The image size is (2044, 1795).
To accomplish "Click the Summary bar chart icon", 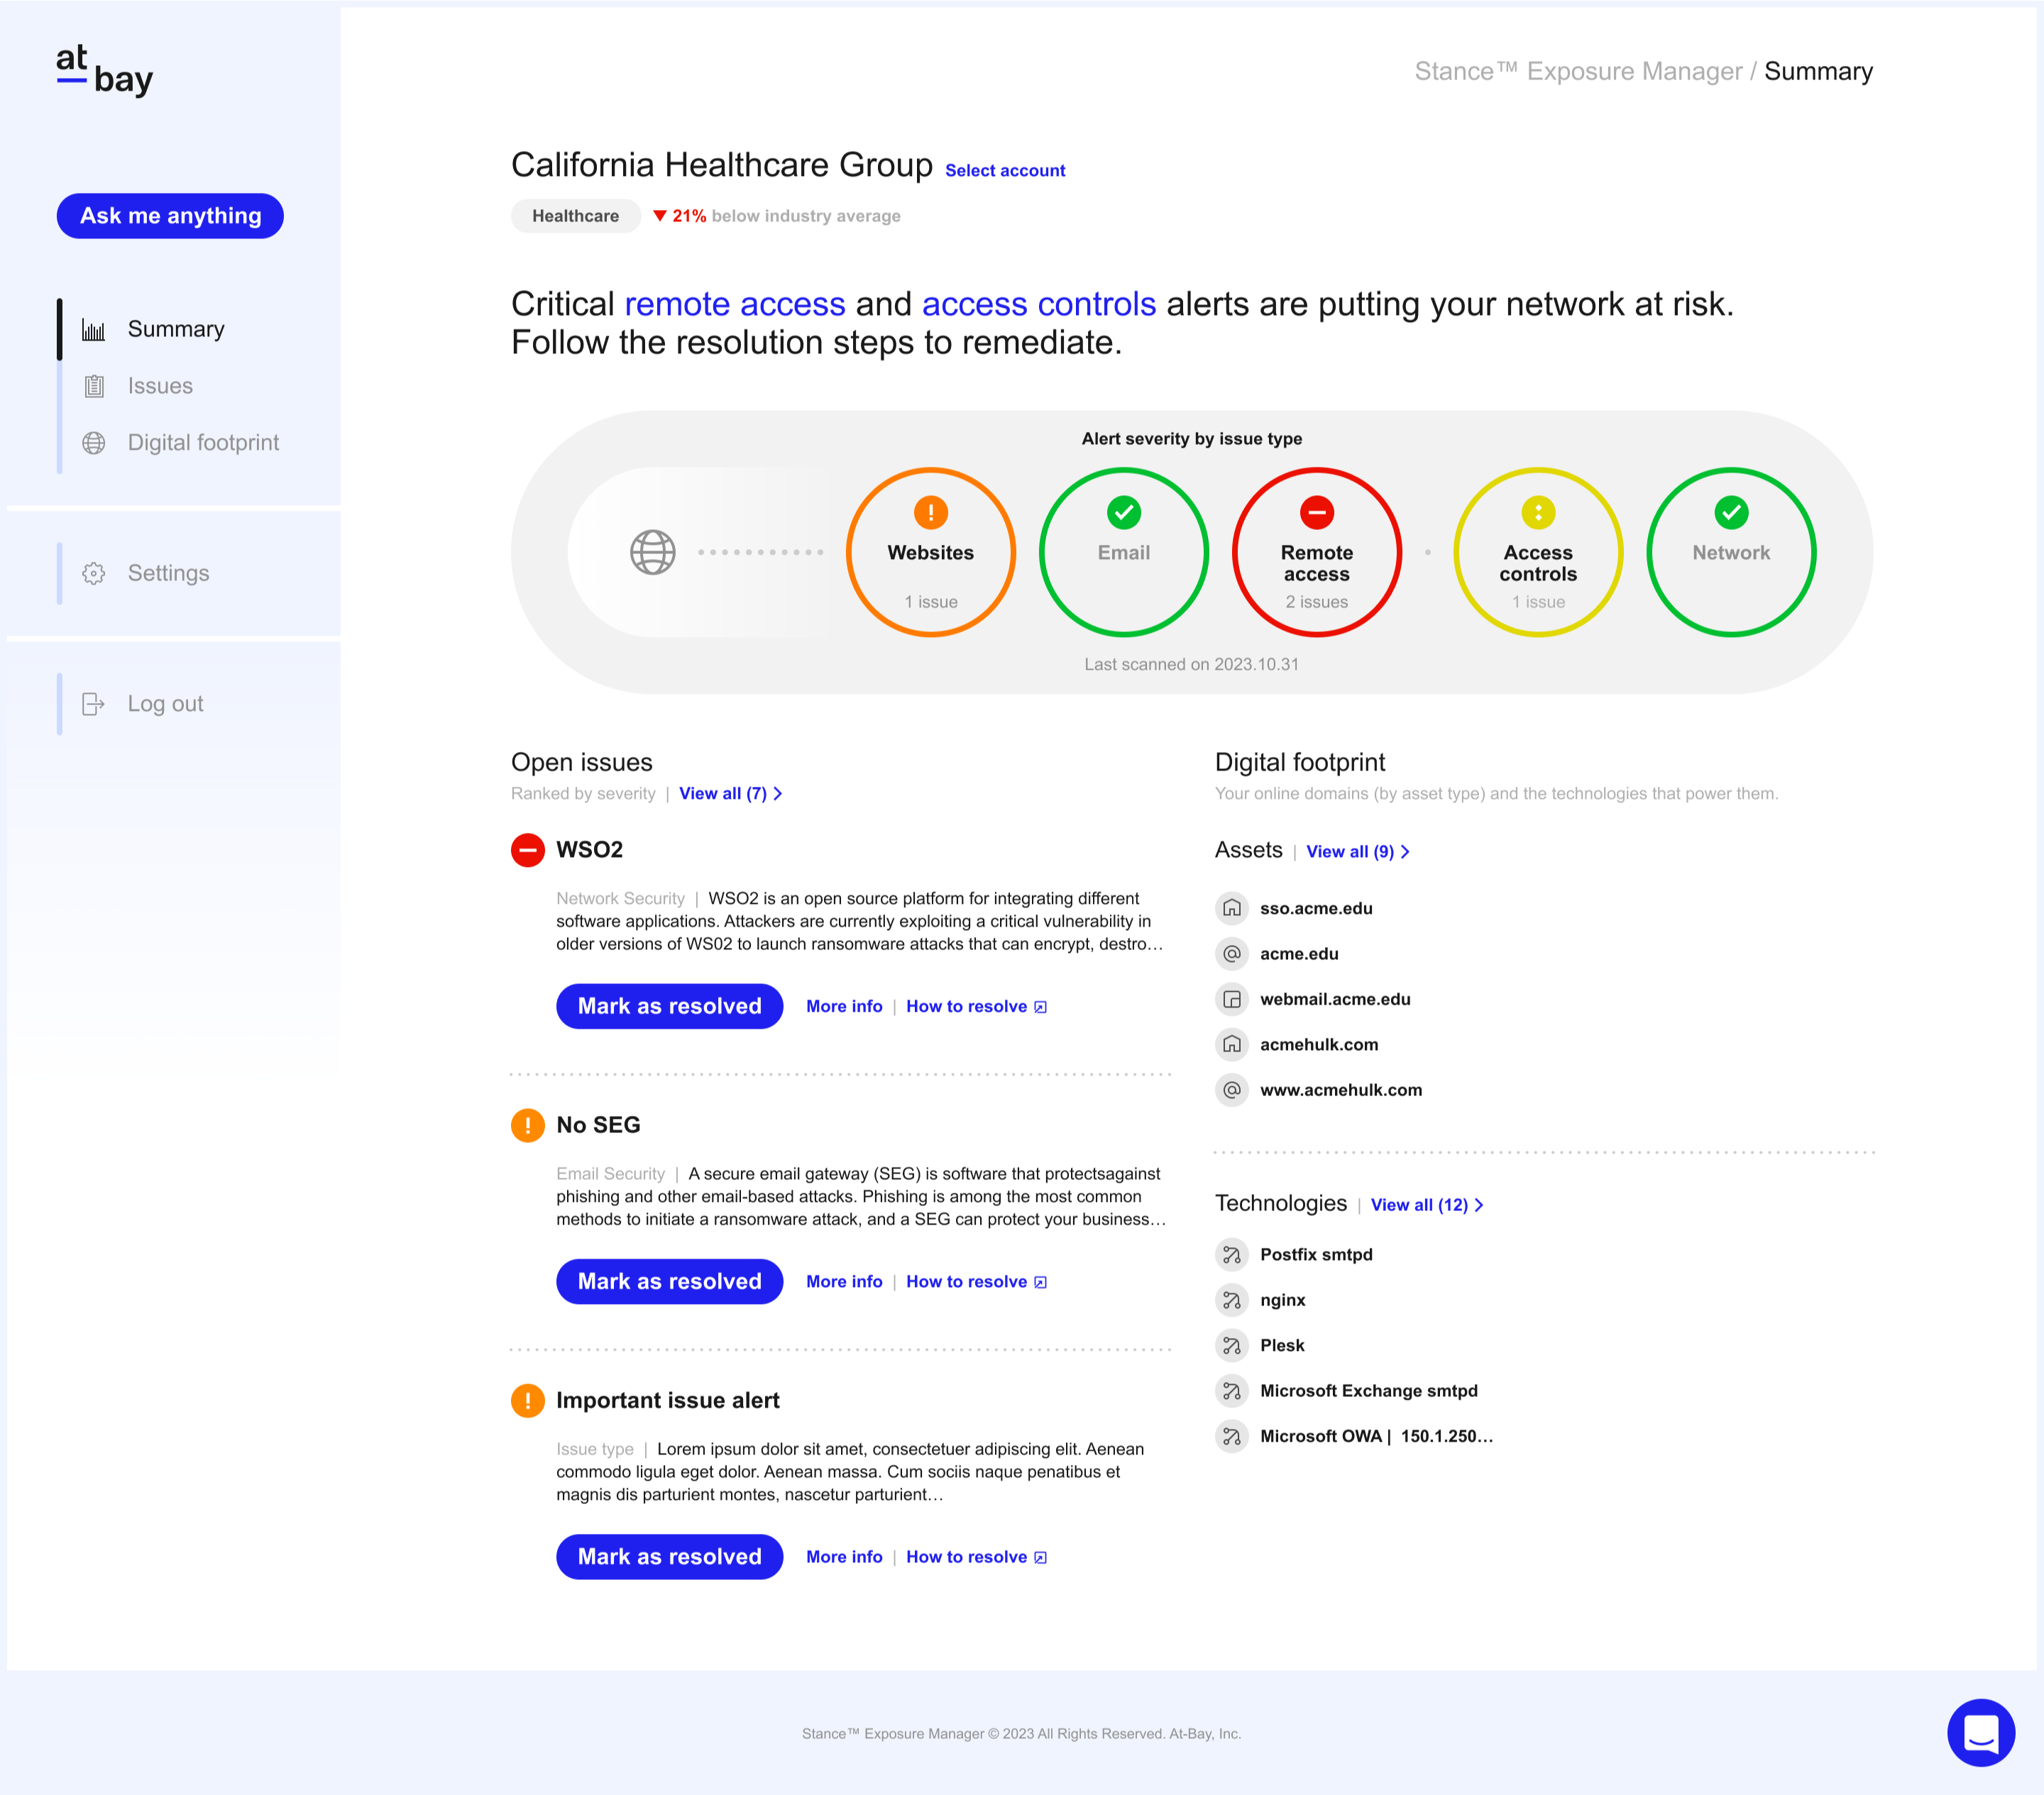I will [94, 330].
